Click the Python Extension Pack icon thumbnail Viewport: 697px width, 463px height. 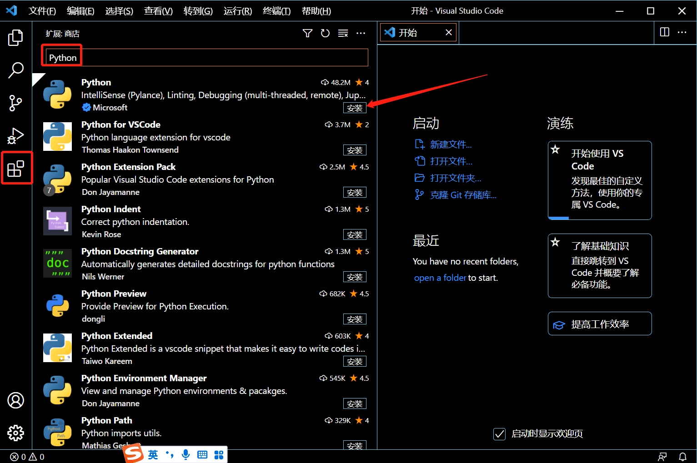click(57, 179)
